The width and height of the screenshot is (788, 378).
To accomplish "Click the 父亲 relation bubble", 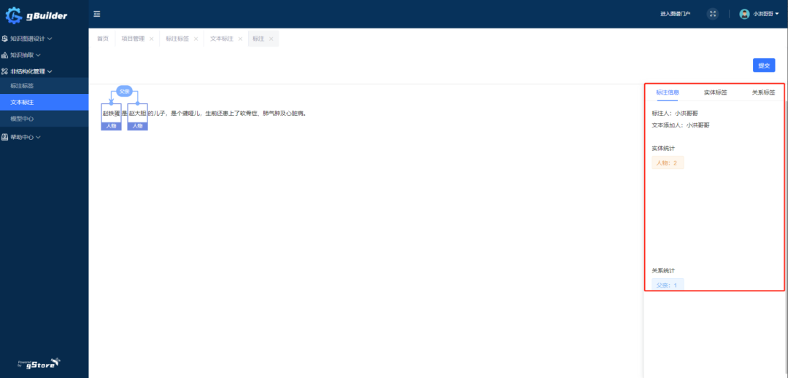I will tap(124, 91).
